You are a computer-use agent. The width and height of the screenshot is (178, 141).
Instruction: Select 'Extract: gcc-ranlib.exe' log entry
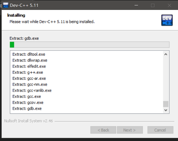(x=32, y=91)
